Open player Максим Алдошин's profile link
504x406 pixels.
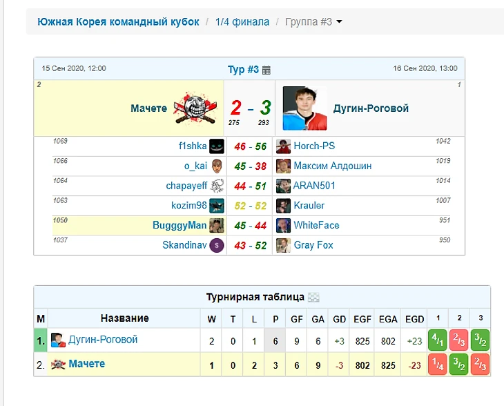pyautogui.click(x=333, y=166)
